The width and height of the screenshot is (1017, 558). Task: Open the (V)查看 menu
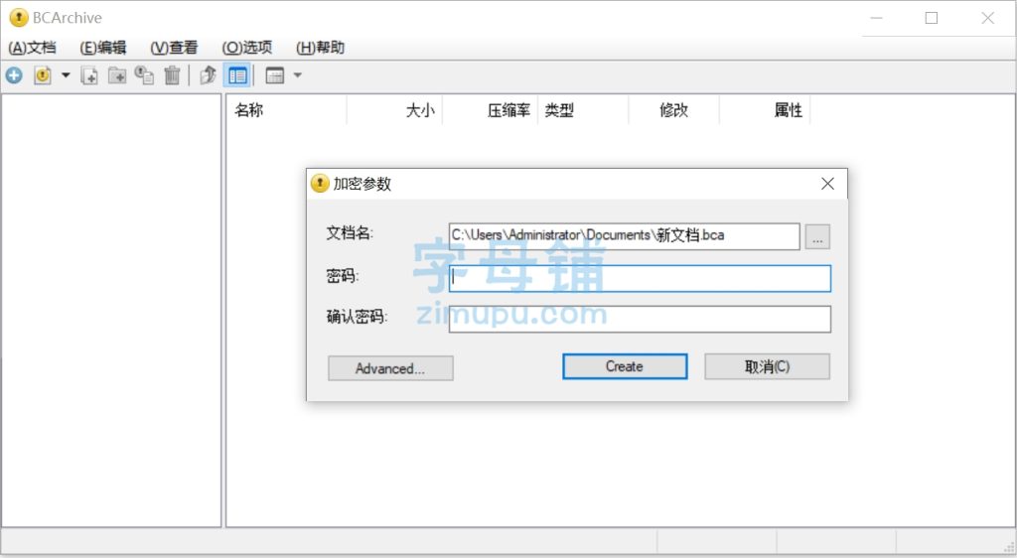click(x=174, y=48)
